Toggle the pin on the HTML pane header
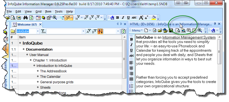 click(x=215, y=24)
